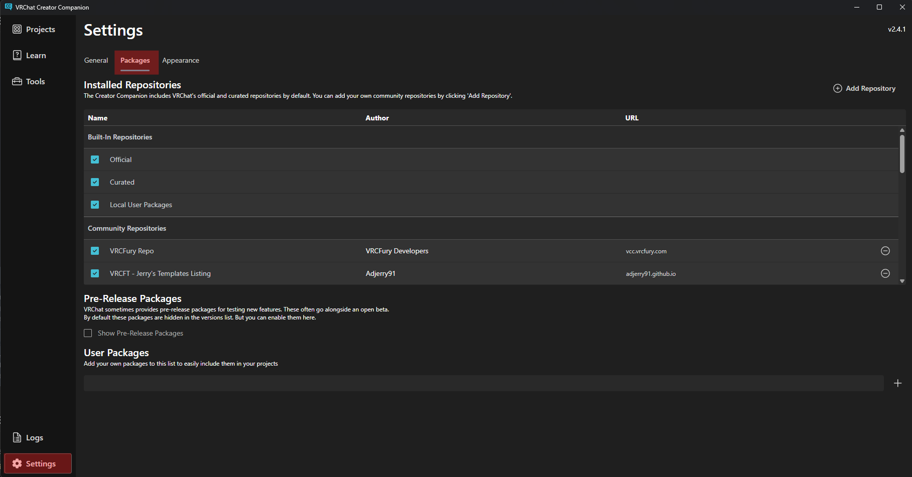912x477 pixels.
Task: Click the Name column header
Action: (97, 118)
